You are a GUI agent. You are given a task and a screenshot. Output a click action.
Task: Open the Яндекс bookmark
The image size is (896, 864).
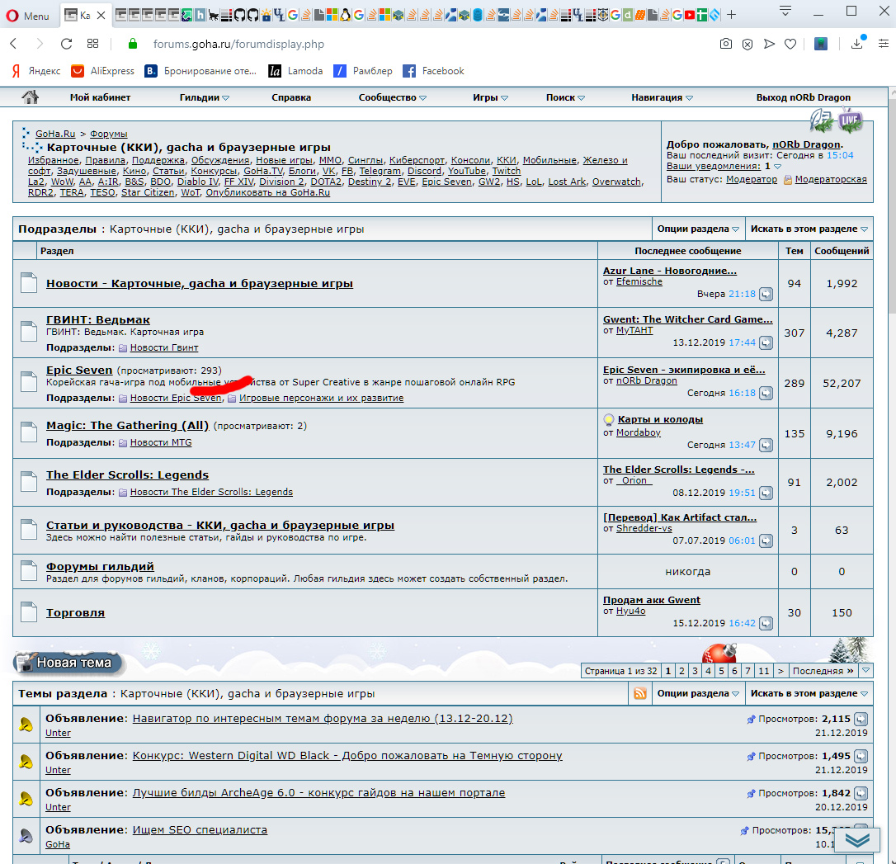(x=36, y=71)
